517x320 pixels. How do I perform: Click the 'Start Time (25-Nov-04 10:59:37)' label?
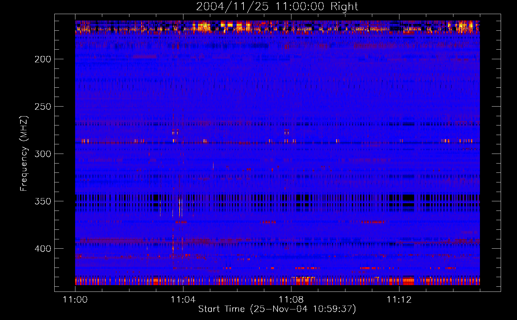277,309
